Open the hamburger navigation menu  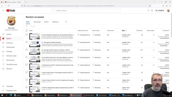(3, 11)
